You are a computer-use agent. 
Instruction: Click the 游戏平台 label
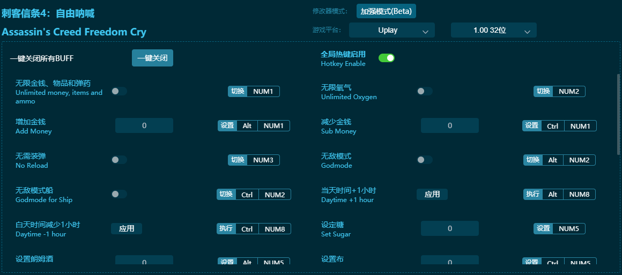click(x=328, y=30)
